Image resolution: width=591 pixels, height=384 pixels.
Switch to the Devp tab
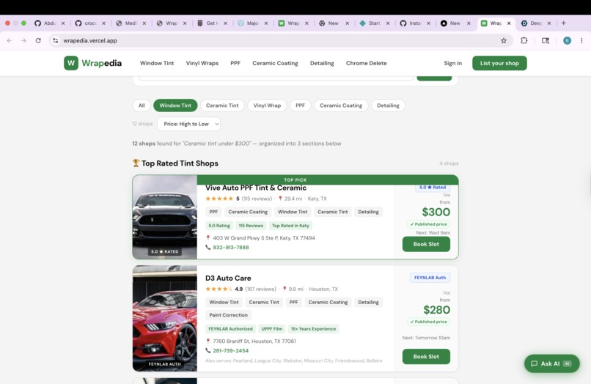(x=536, y=23)
